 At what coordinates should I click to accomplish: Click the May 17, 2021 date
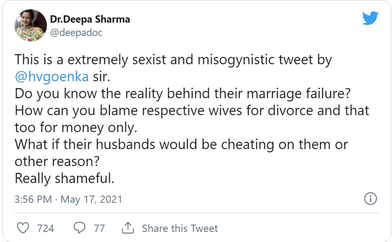tap(91, 199)
